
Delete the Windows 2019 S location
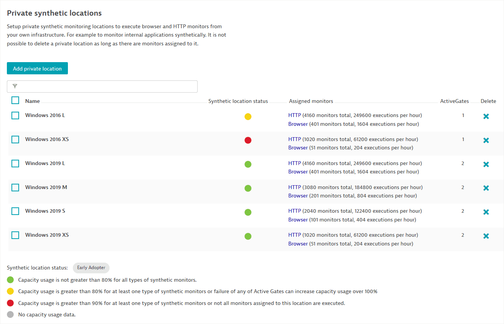(486, 212)
